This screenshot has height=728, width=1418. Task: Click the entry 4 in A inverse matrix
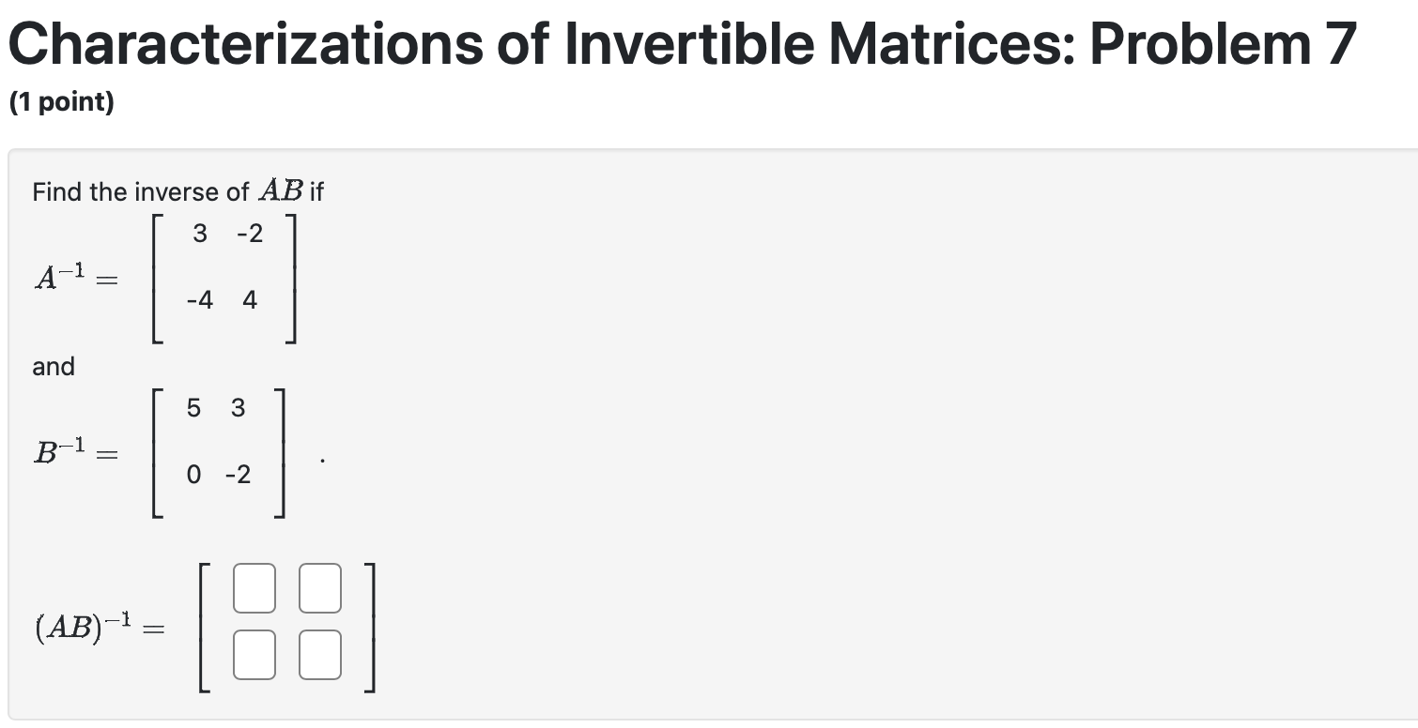click(x=249, y=300)
